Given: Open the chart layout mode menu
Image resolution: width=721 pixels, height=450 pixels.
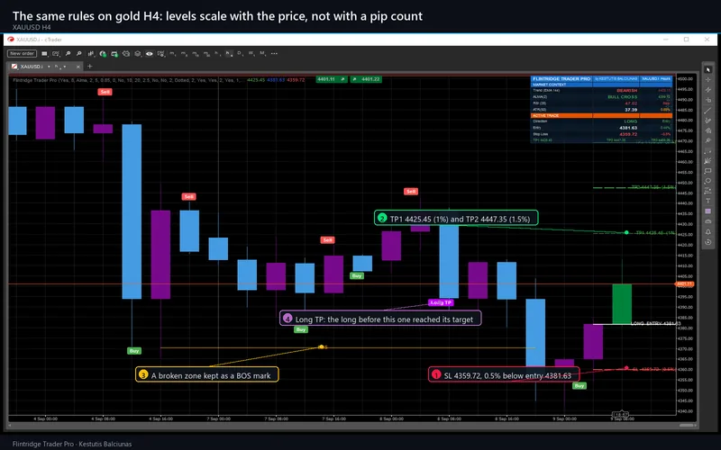Looking at the screenshot, I should point(44,53).
